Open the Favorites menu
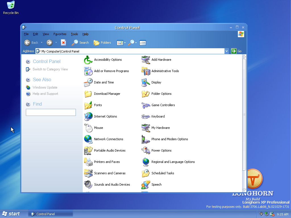Viewport: 291px width, 218px height. click(60, 34)
